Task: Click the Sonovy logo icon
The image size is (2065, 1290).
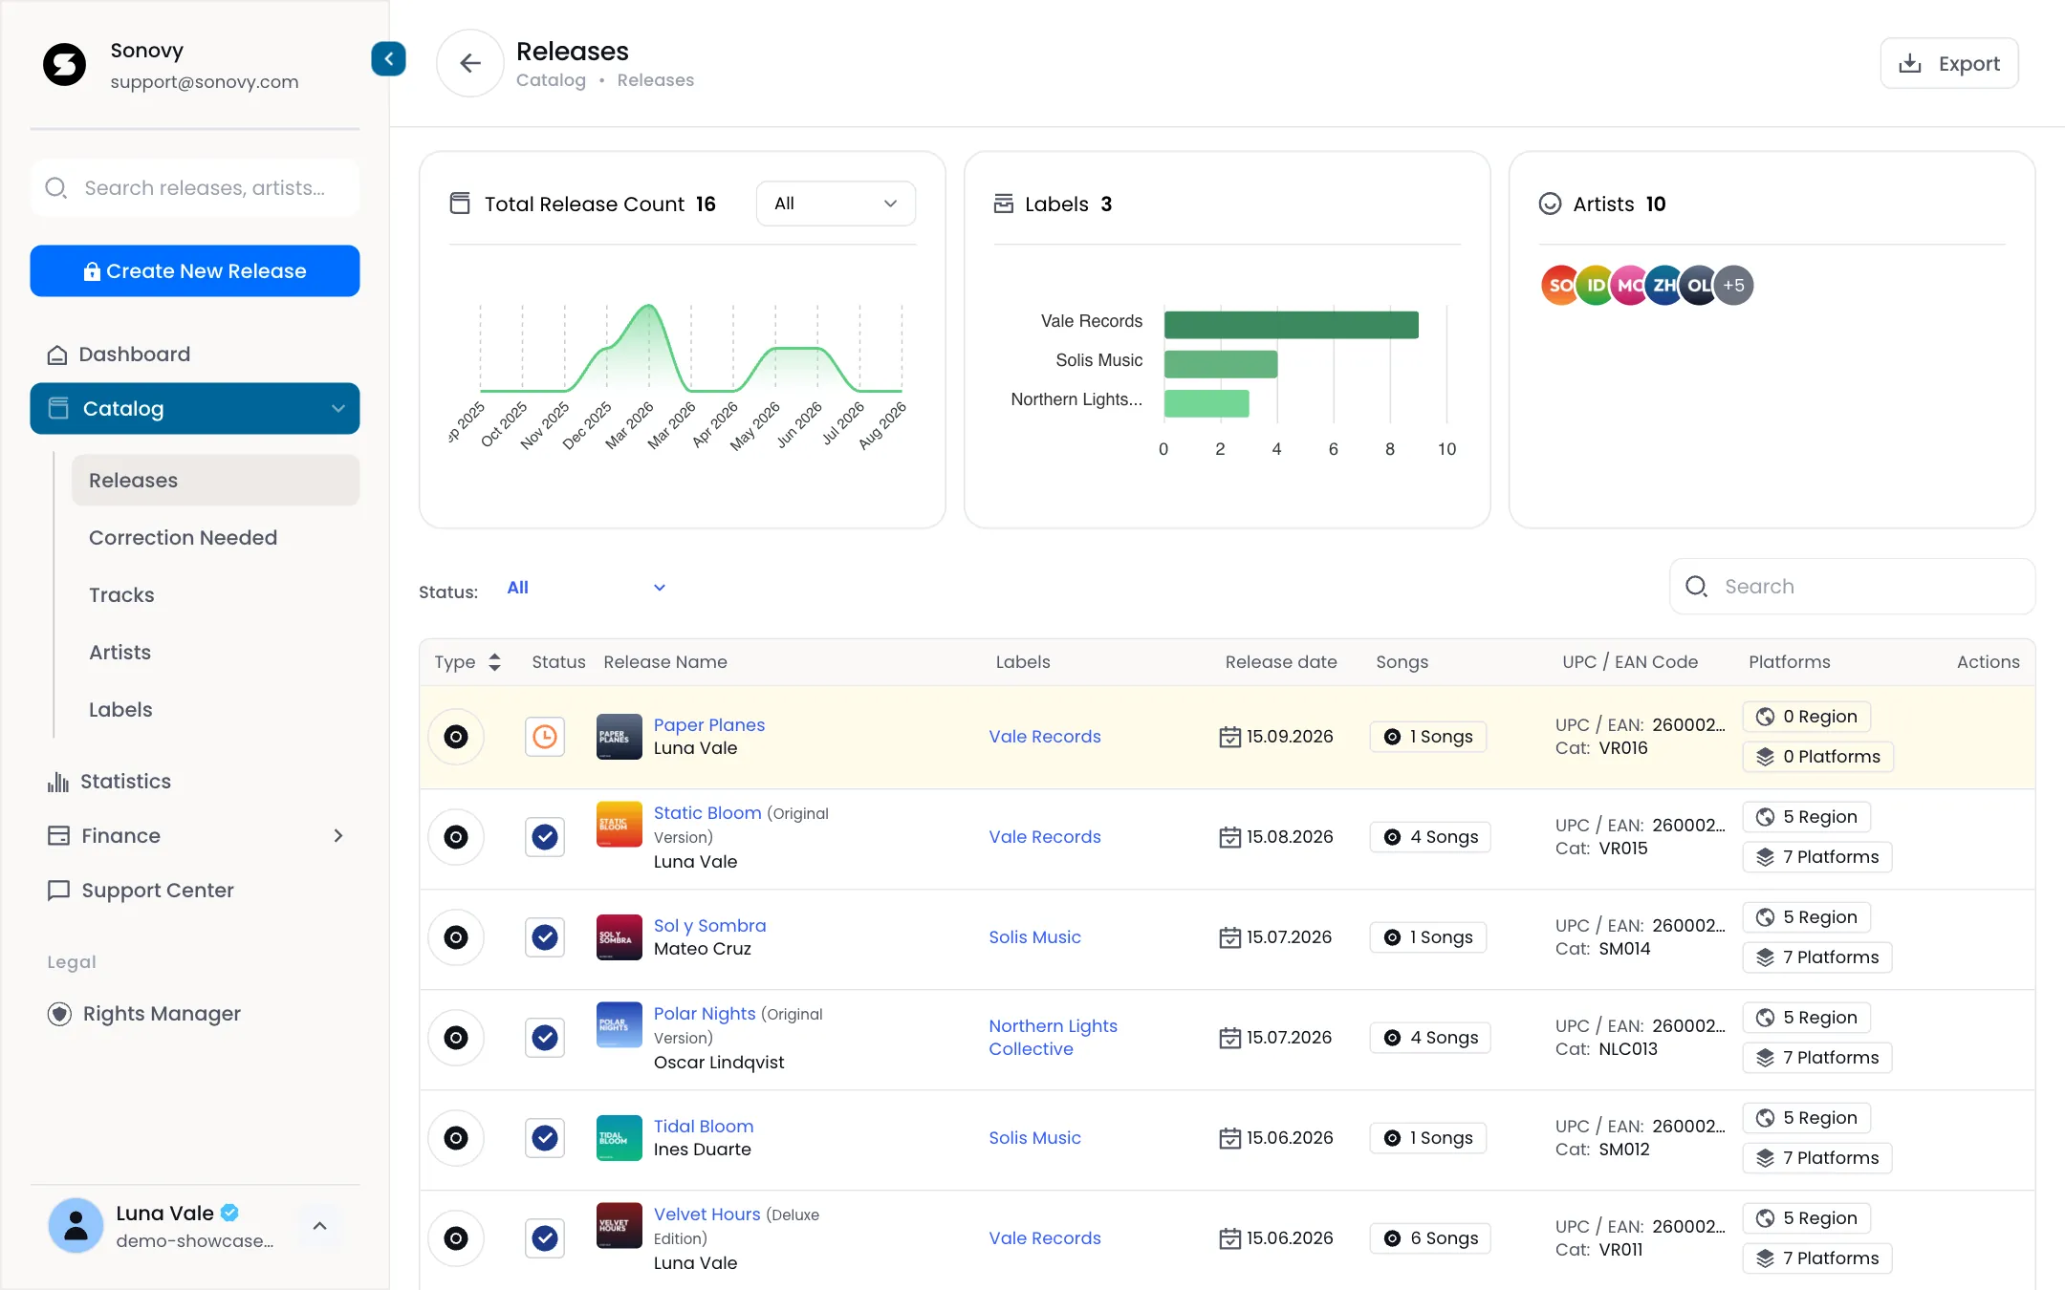Action: (65, 65)
